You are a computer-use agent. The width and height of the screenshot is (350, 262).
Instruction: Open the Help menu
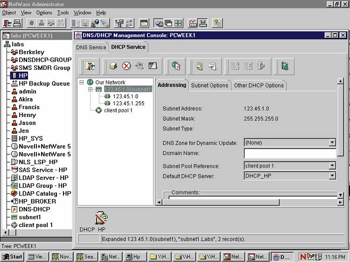click(x=101, y=13)
